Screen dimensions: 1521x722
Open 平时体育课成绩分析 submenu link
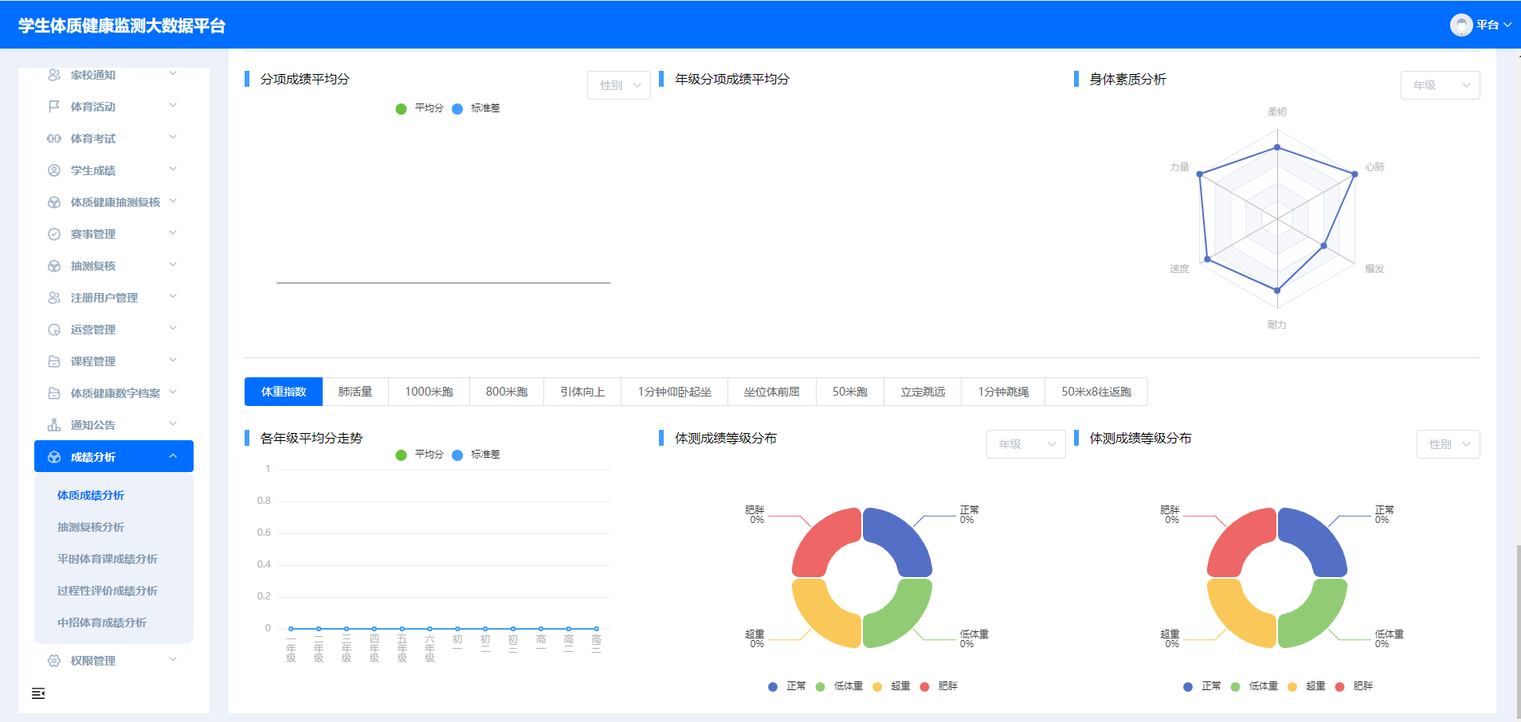pyautogui.click(x=108, y=559)
